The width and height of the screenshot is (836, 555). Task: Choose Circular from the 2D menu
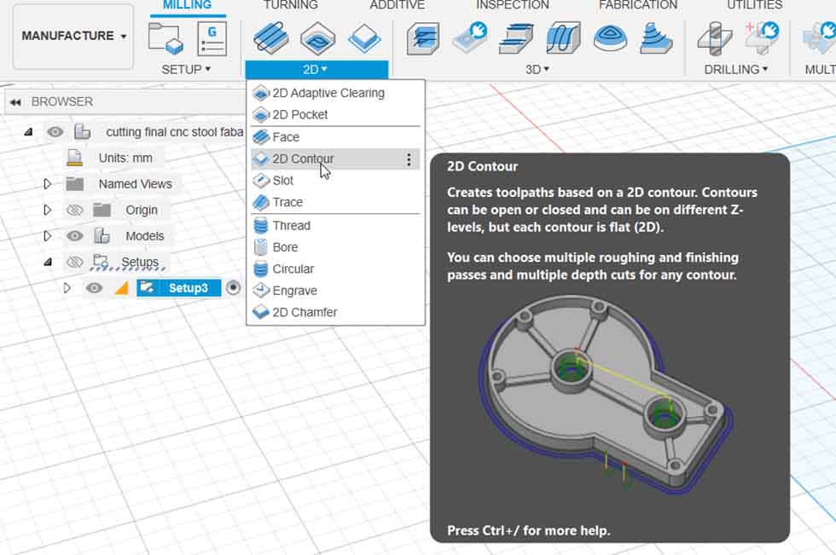[335, 269]
